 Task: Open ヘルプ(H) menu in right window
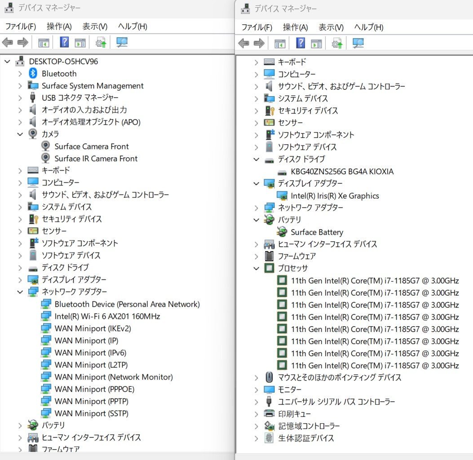coord(369,27)
